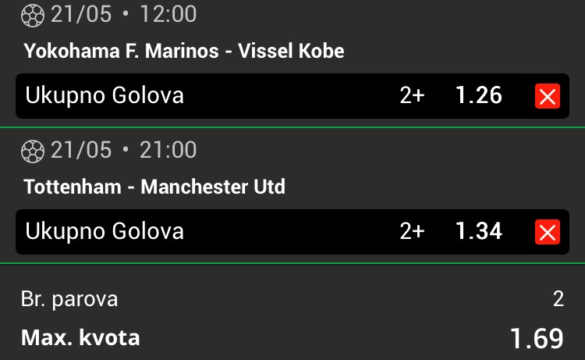Click the second Ukupno Golova label
Image resolution: width=585 pixels, height=360 pixels.
(x=105, y=231)
